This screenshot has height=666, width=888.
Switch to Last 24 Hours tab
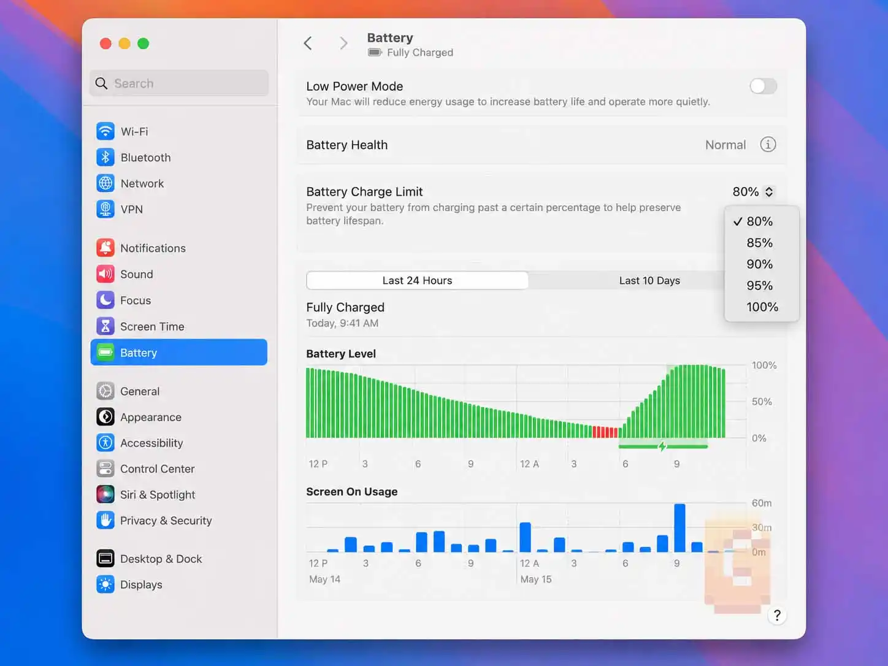coord(417,280)
